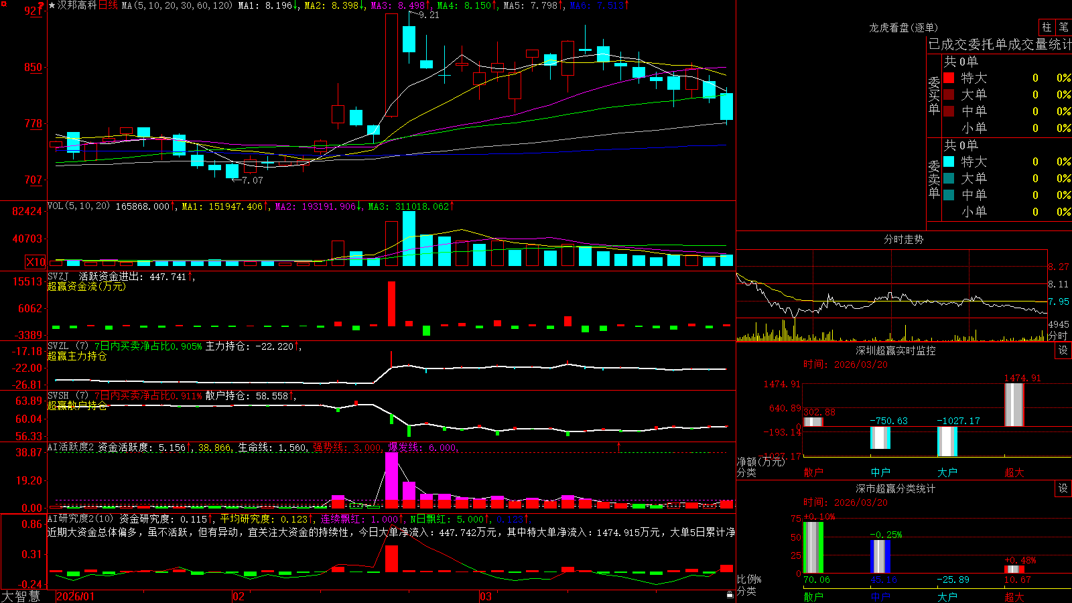Click the 散户 ratio bar labeled +0.10%
The width and height of the screenshot is (1072, 603).
coord(813,547)
